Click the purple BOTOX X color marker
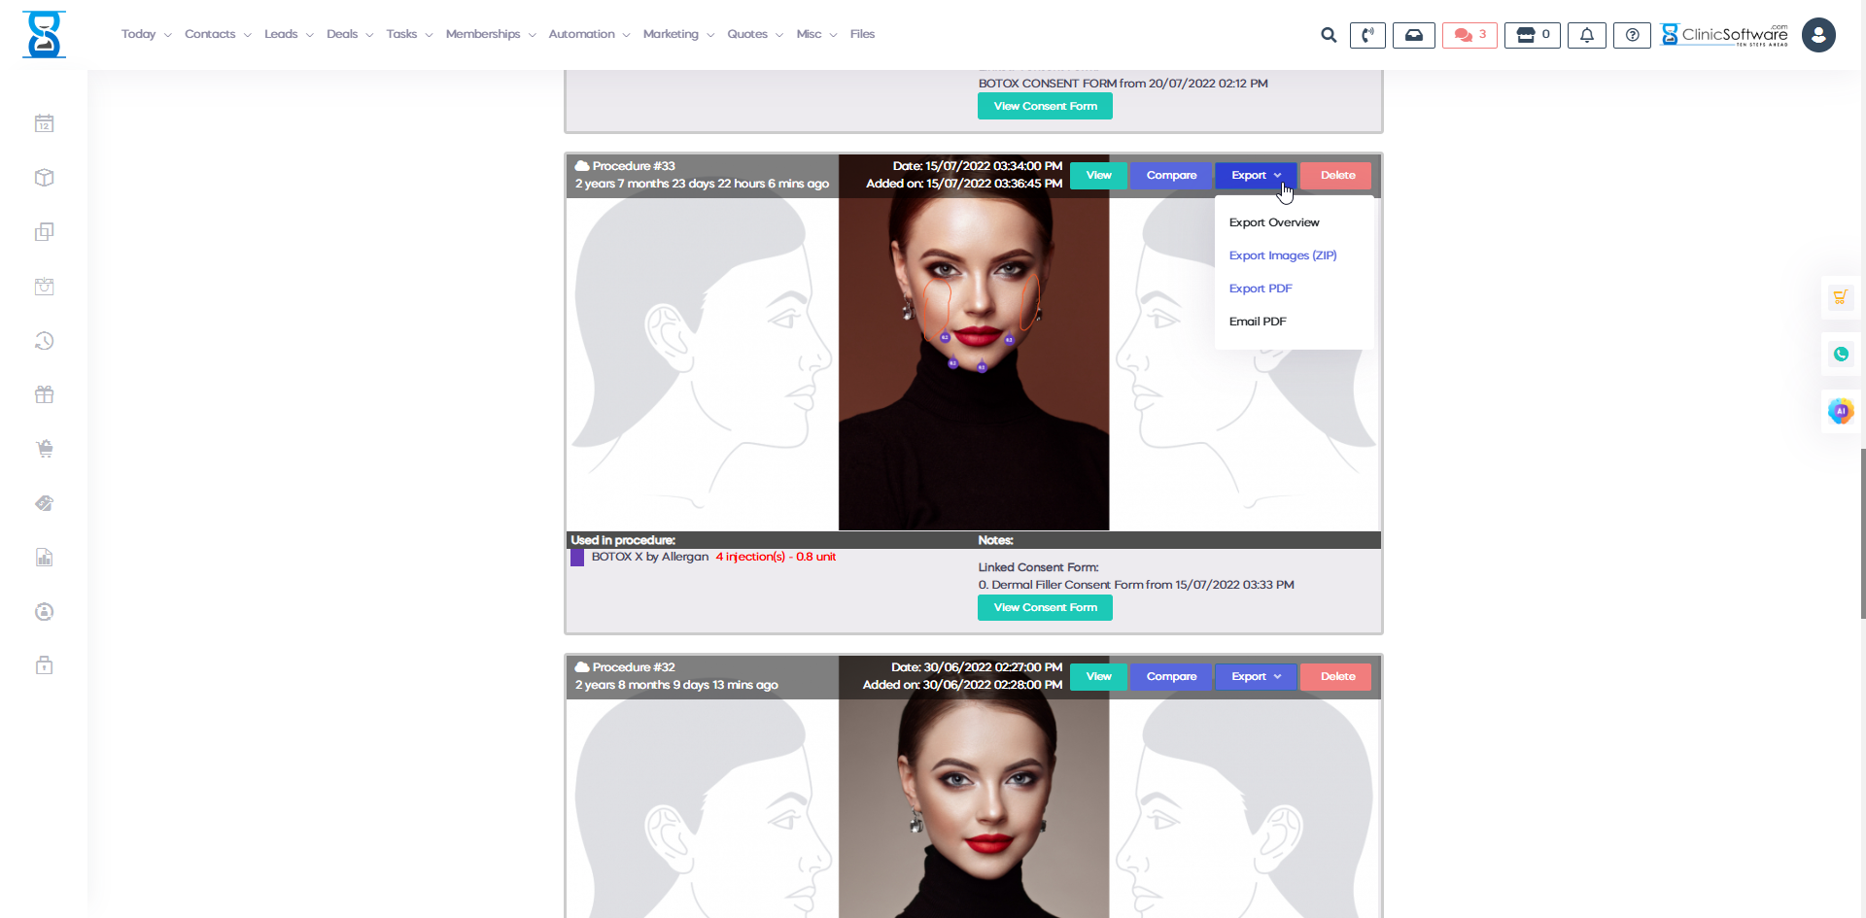Screen dimensions: 1866x918 [578, 557]
